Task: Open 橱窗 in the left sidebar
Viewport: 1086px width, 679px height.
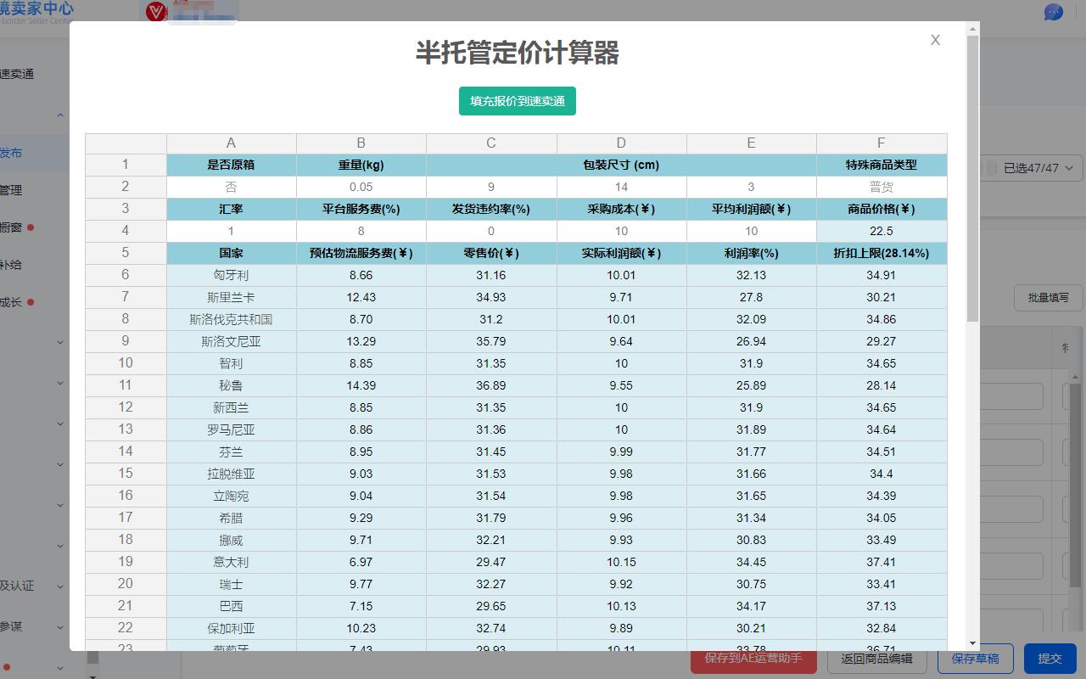Action: coord(11,227)
